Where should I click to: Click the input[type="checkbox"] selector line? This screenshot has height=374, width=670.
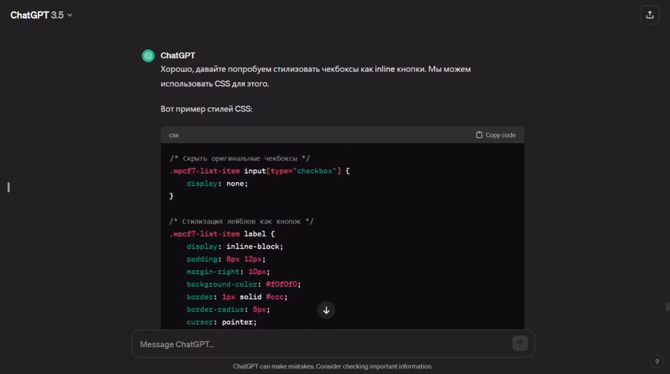click(x=259, y=171)
